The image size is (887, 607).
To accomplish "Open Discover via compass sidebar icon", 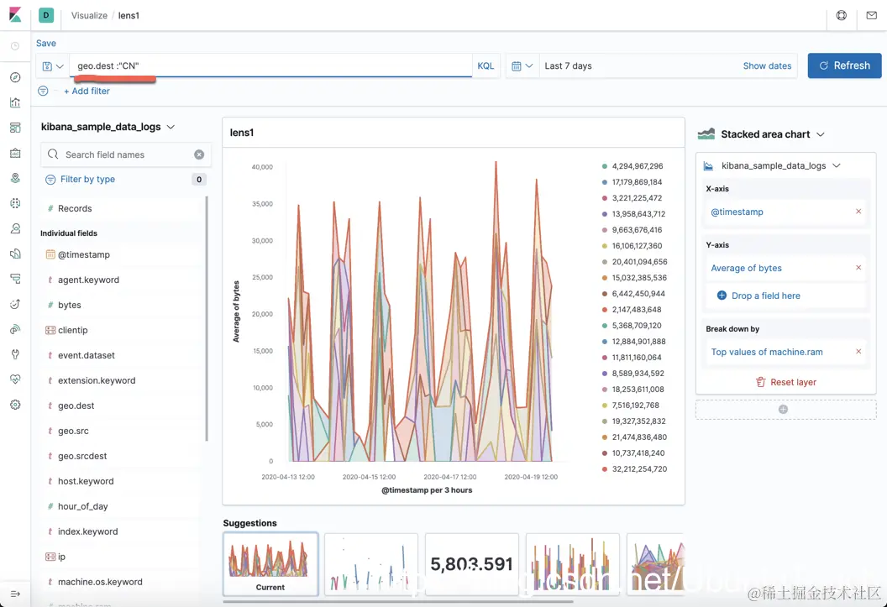I will pos(15,77).
